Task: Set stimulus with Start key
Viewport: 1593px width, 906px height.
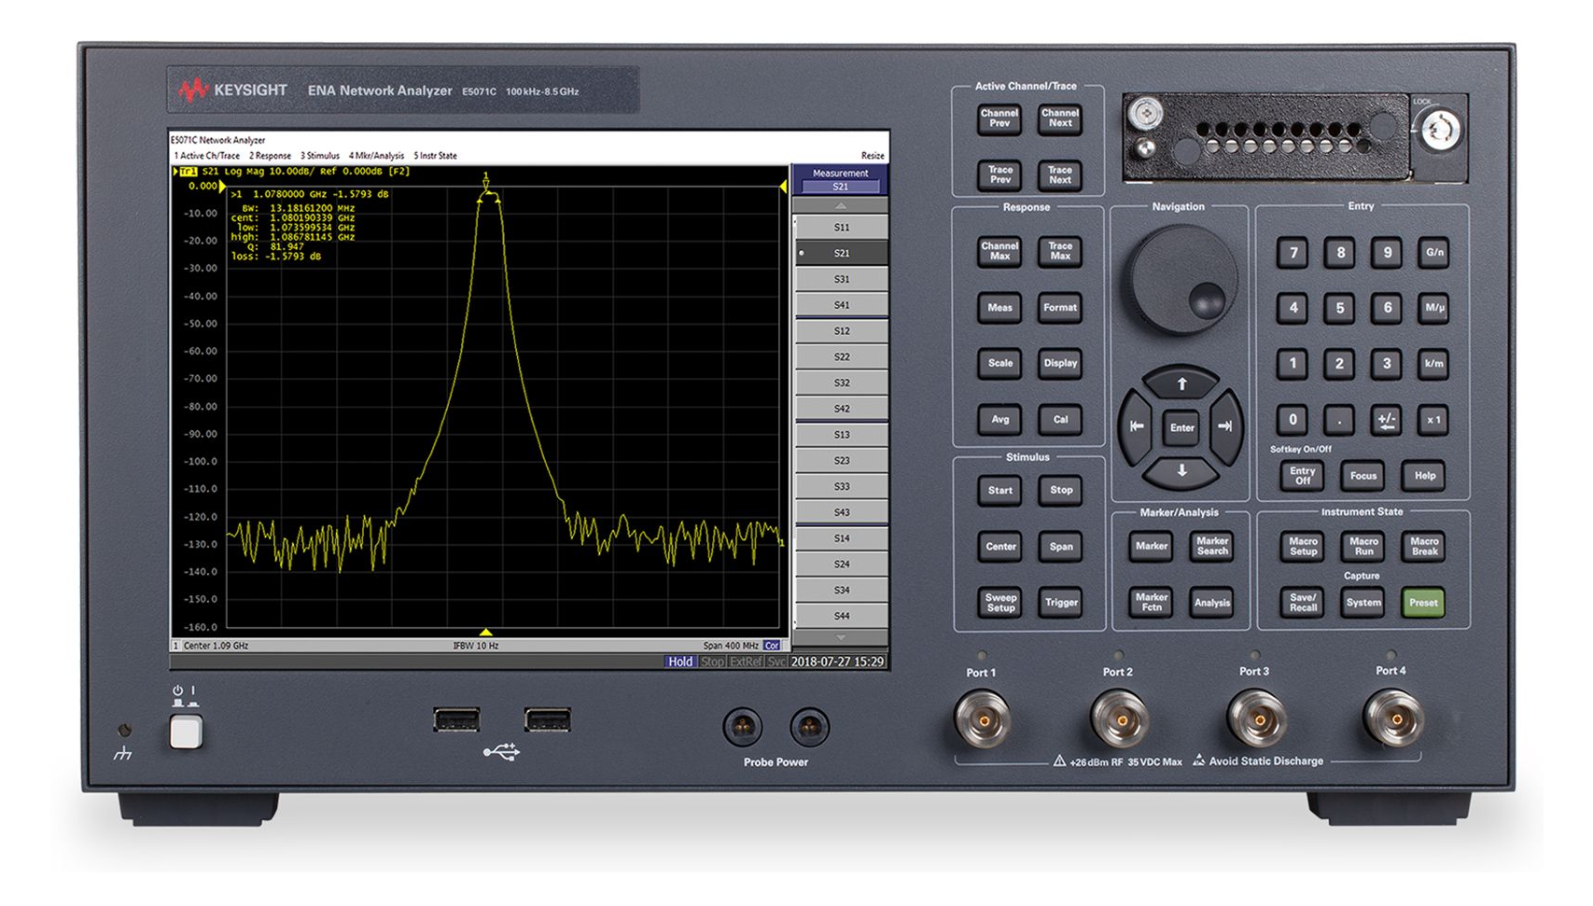Action: [999, 491]
